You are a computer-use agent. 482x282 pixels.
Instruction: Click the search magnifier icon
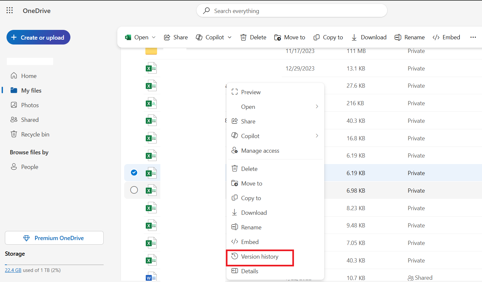[x=206, y=11]
